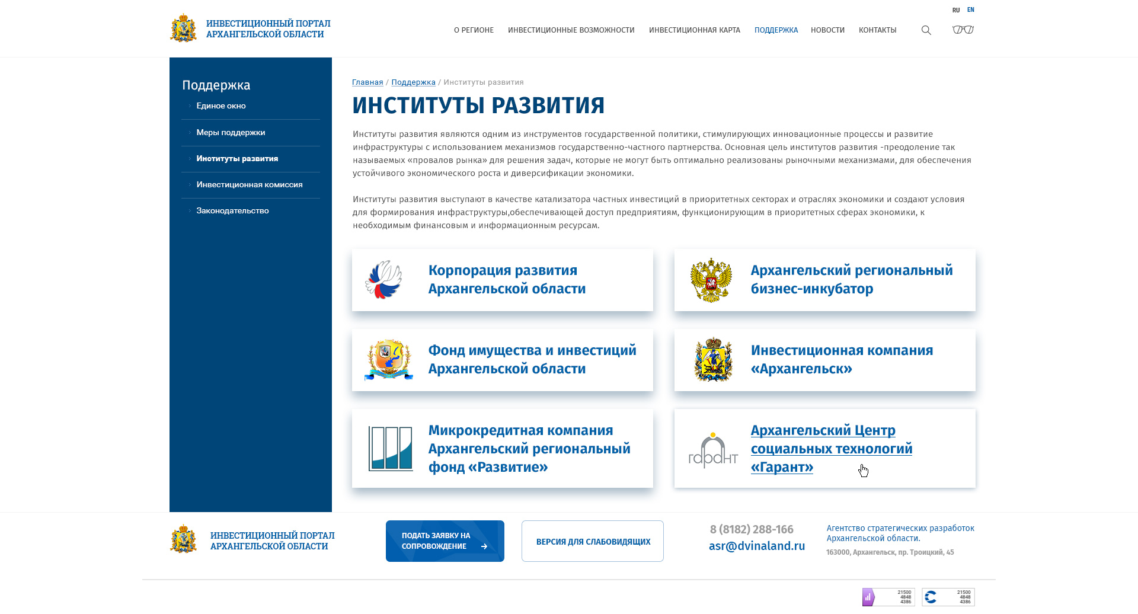This screenshot has width=1138, height=614.
Task: Switch site language to EN
Action: click(x=970, y=10)
